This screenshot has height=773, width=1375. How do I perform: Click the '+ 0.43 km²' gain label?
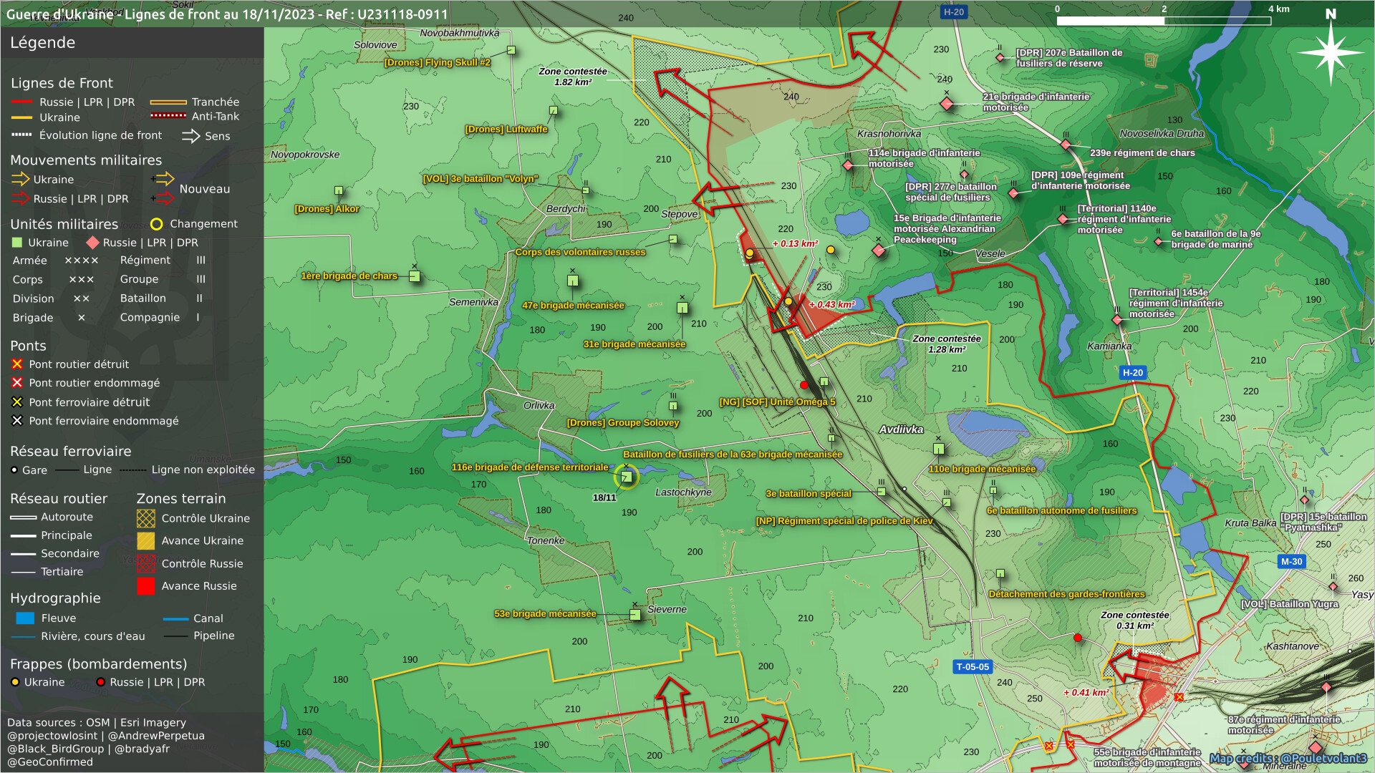point(831,304)
